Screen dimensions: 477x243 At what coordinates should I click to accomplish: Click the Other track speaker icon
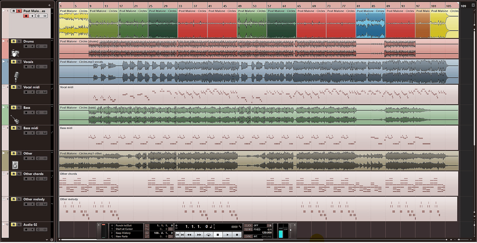click(x=16, y=165)
